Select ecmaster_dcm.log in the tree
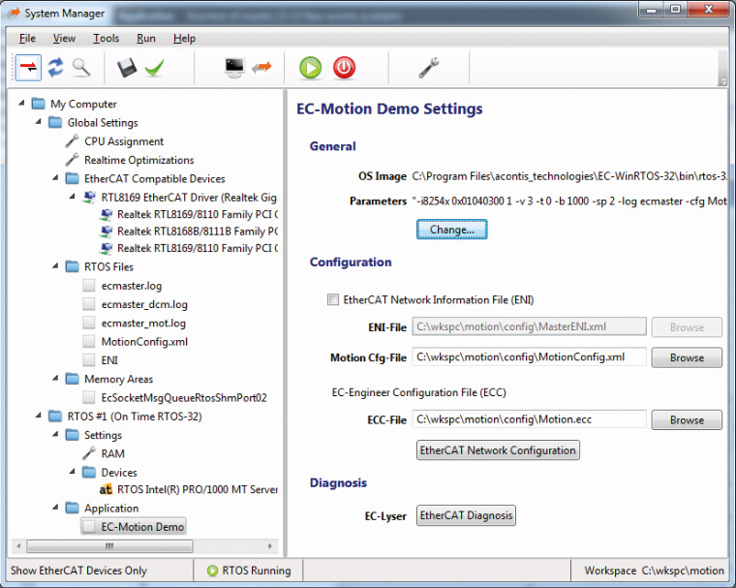736x588 pixels. 144,304
